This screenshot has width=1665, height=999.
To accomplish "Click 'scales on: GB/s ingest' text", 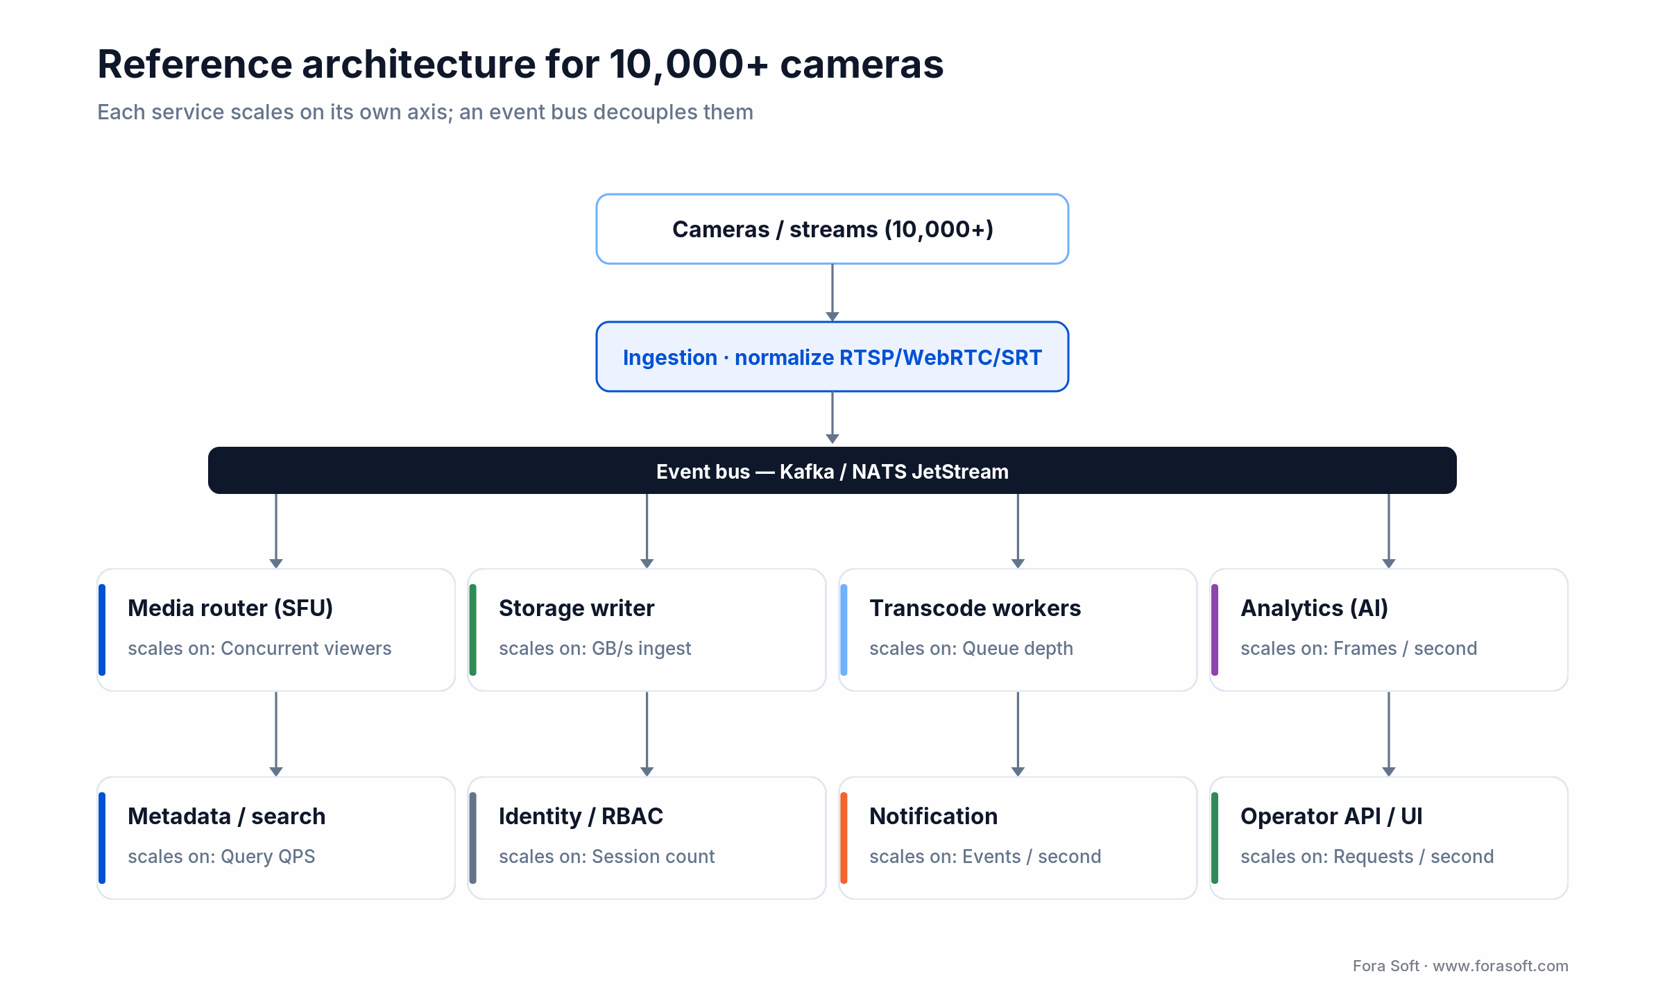I will [x=595, y=648].
